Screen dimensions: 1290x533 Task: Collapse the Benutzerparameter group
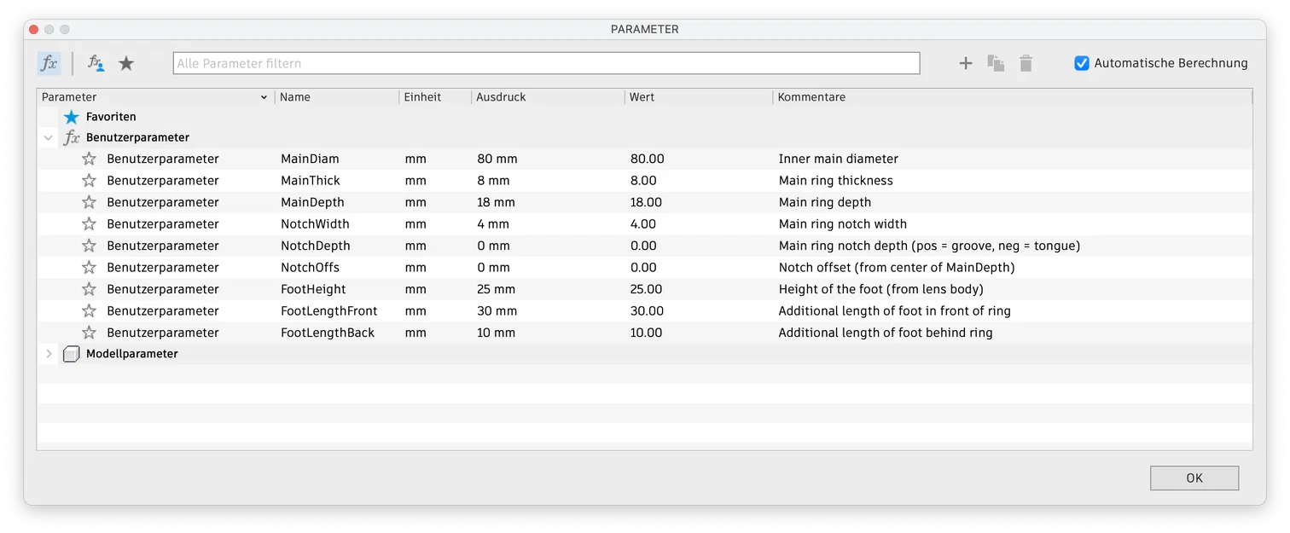click(48, 137)
